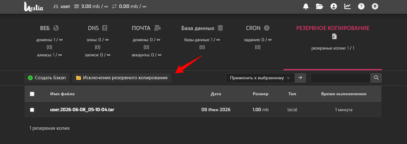This screenshot has width=407, height=144.
Task: Click the задания: 0 / ∞ counter
Action: tap(258, 40)
